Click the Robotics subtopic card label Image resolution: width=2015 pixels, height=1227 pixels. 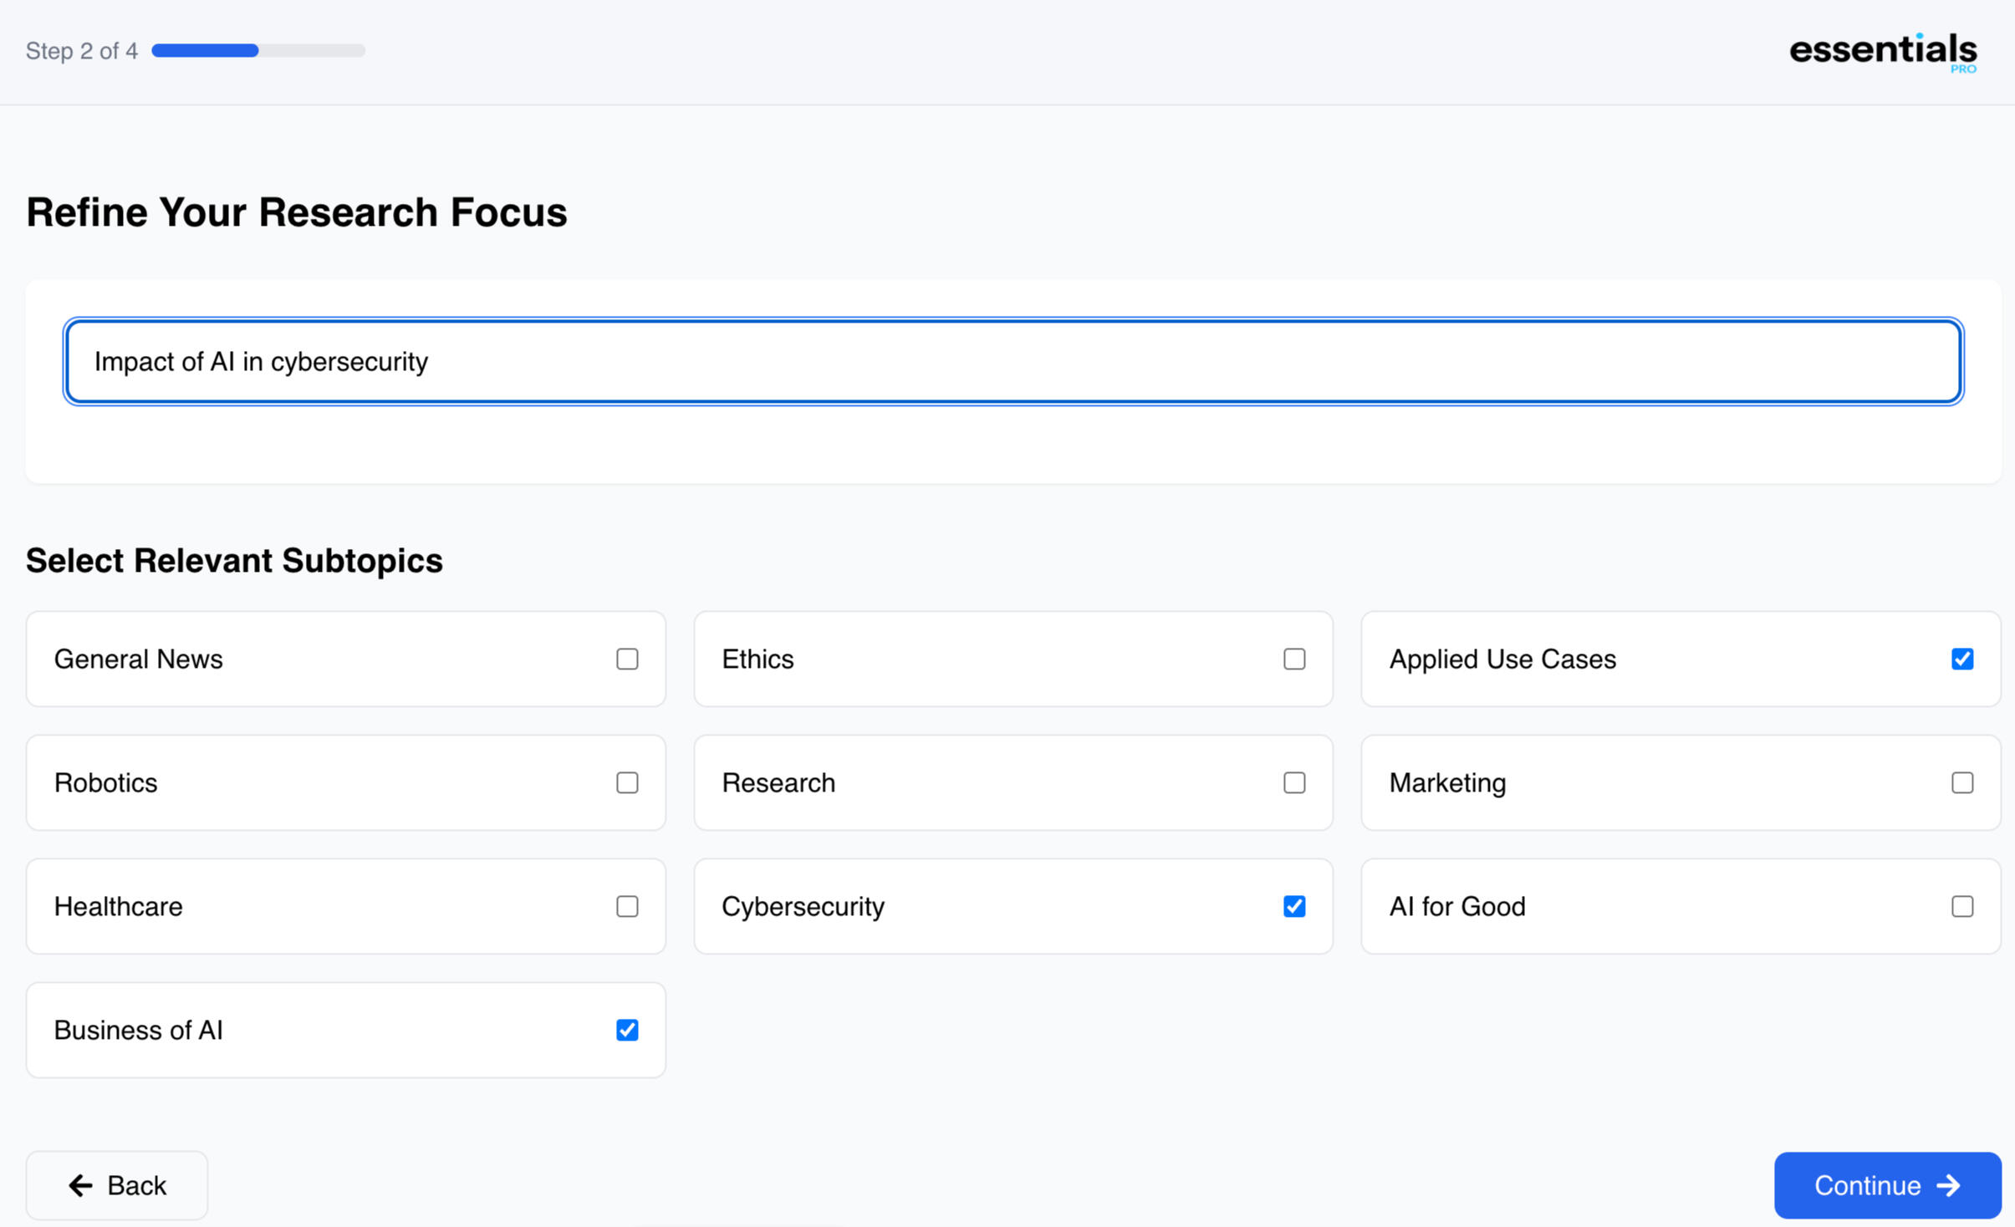pos(105,782)
